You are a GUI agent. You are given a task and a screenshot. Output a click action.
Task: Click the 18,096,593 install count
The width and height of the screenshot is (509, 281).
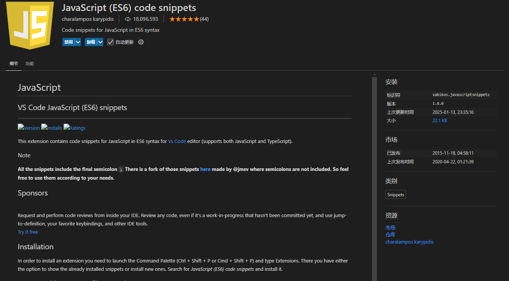coord(146,19)
